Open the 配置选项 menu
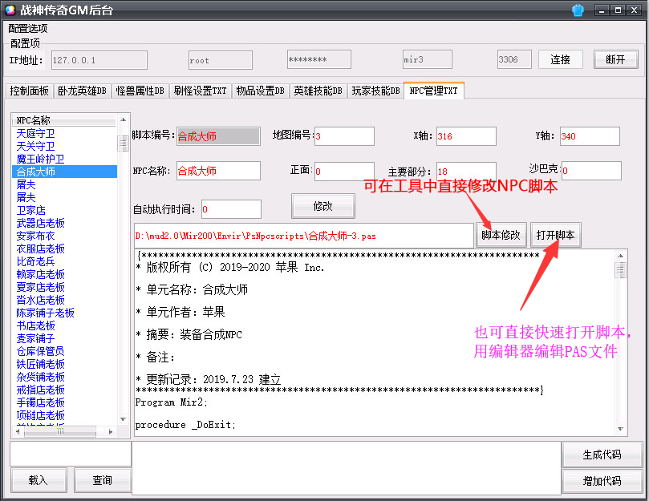The width and height of the screenshot is (649, 501). (x=27, y=28)
